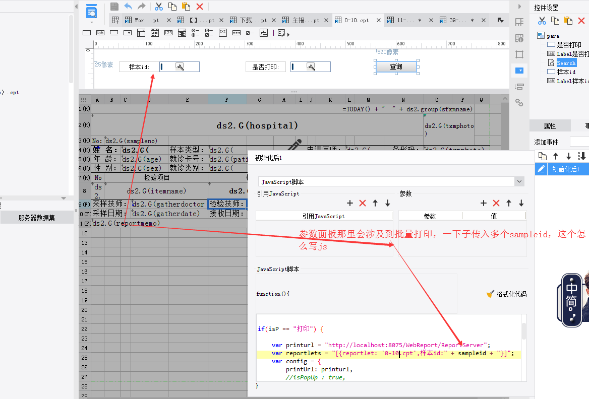Click the red delete X in top toolbar
The width and height of the screenshot is (589, 399).
(200, 7)
